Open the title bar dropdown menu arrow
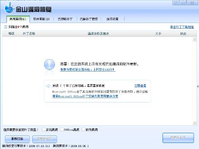The height and width of the screenshot is (149, 199). 176,3
